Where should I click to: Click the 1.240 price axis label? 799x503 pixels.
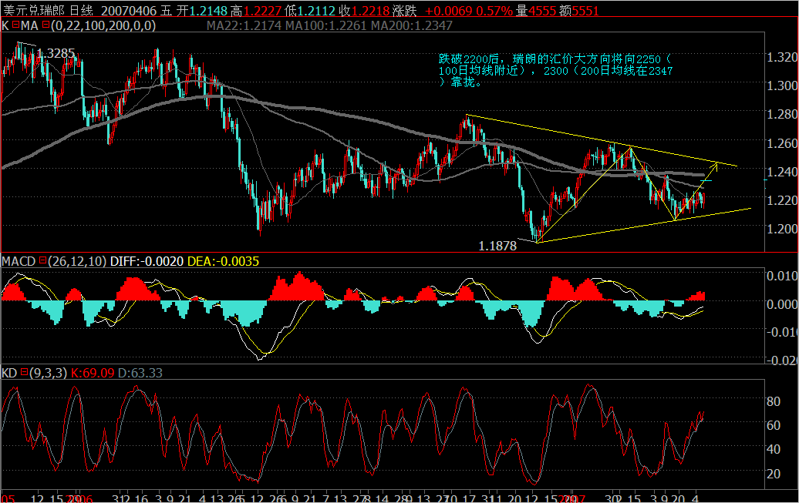tap(782, 172)
